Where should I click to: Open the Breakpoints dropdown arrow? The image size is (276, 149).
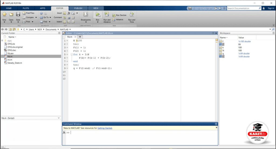[86, 22]
